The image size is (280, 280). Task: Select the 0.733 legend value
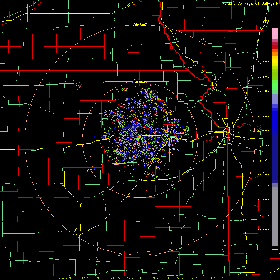coord(264,104)
